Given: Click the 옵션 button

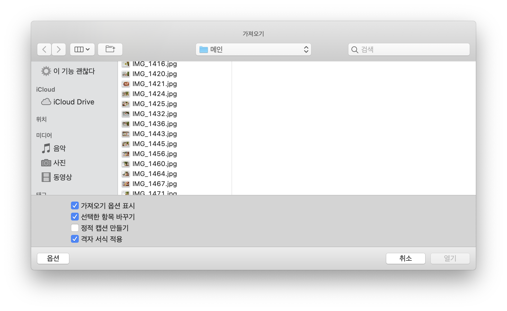Looking at the screenshot, I should click(x=53, y=258).
